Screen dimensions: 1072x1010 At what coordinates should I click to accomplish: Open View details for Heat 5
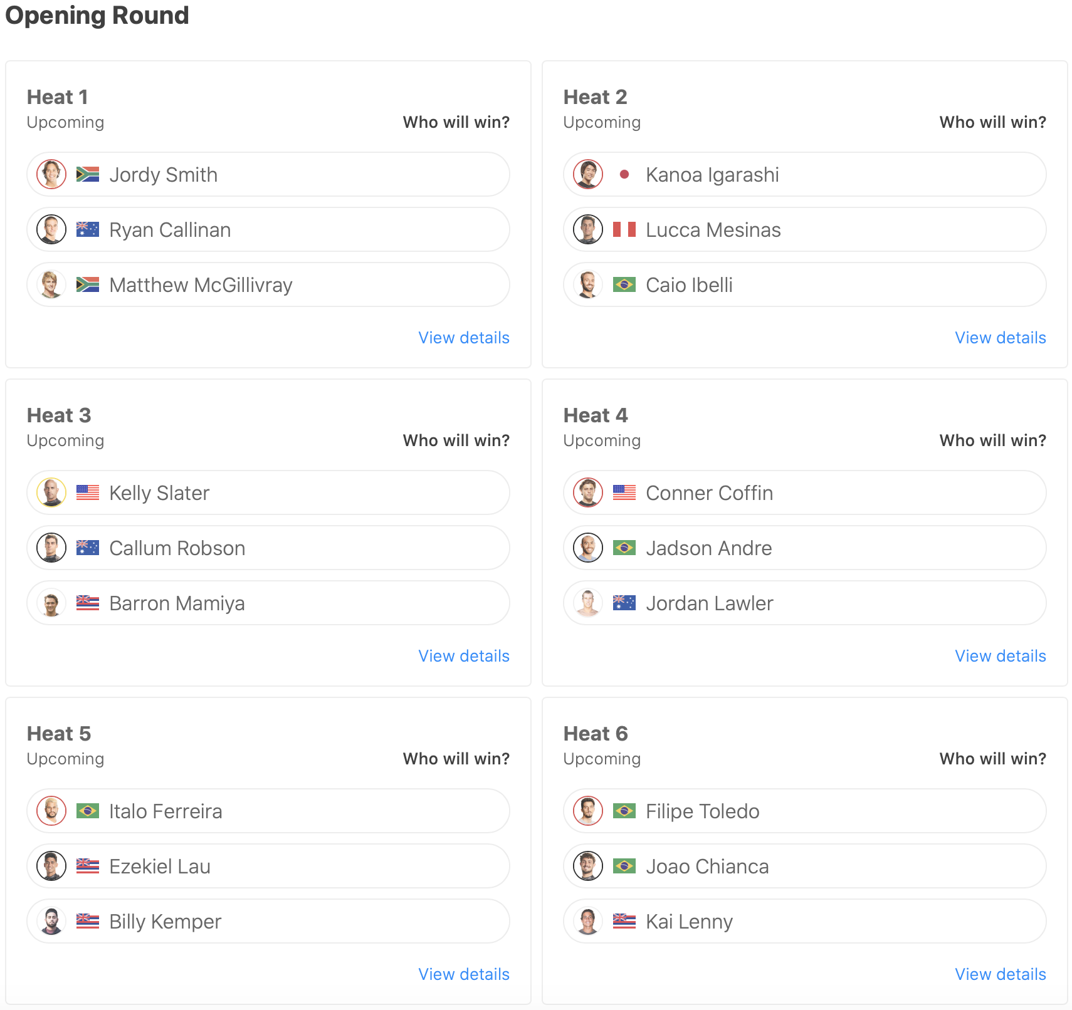click(464, 974)
